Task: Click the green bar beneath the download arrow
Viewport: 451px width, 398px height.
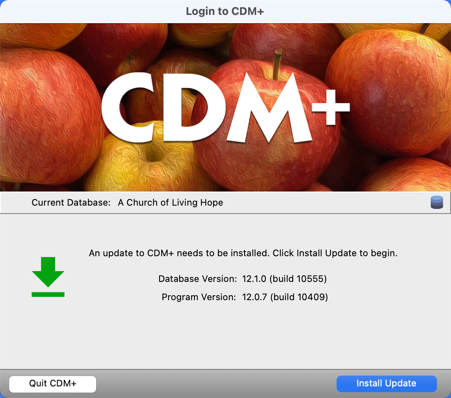Action: point(48,294)
